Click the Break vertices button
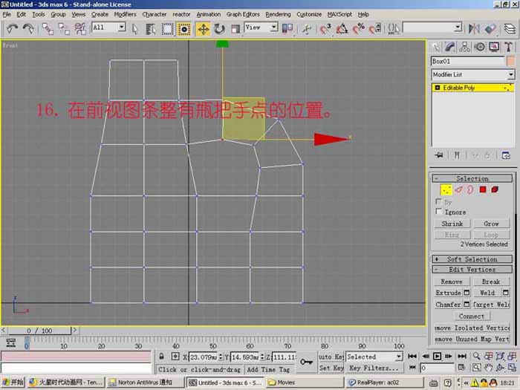Image resolution: width=520 pixels, height=390 pixels. [x=491, y=282]
